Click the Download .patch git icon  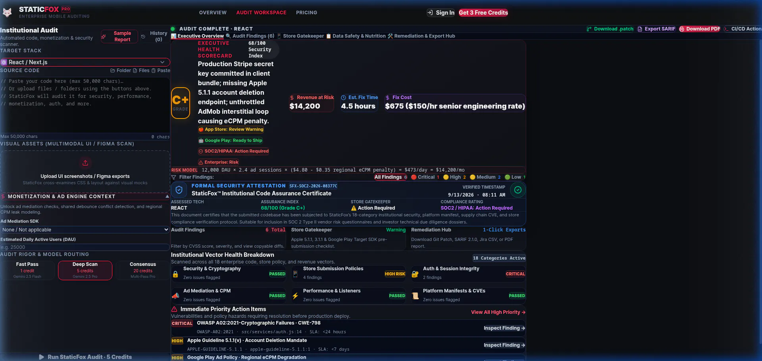[589, 29]
